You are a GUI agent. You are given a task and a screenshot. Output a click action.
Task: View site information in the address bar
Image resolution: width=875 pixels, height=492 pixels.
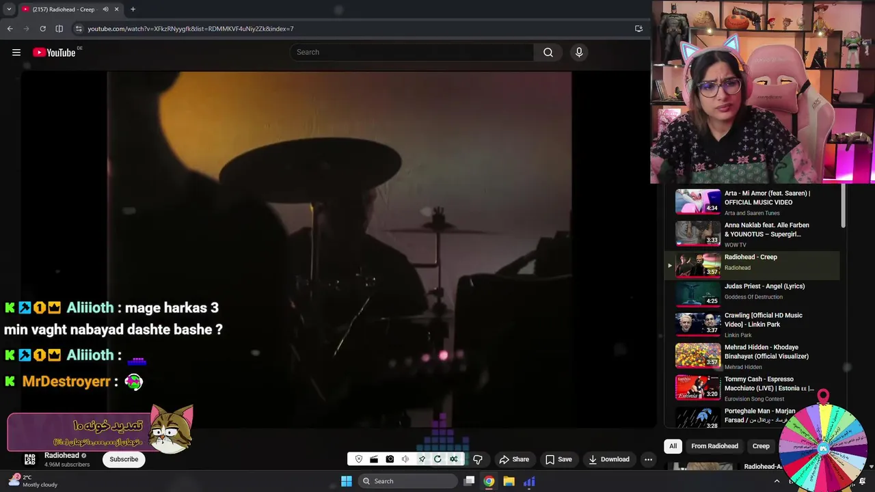[79, 29]
